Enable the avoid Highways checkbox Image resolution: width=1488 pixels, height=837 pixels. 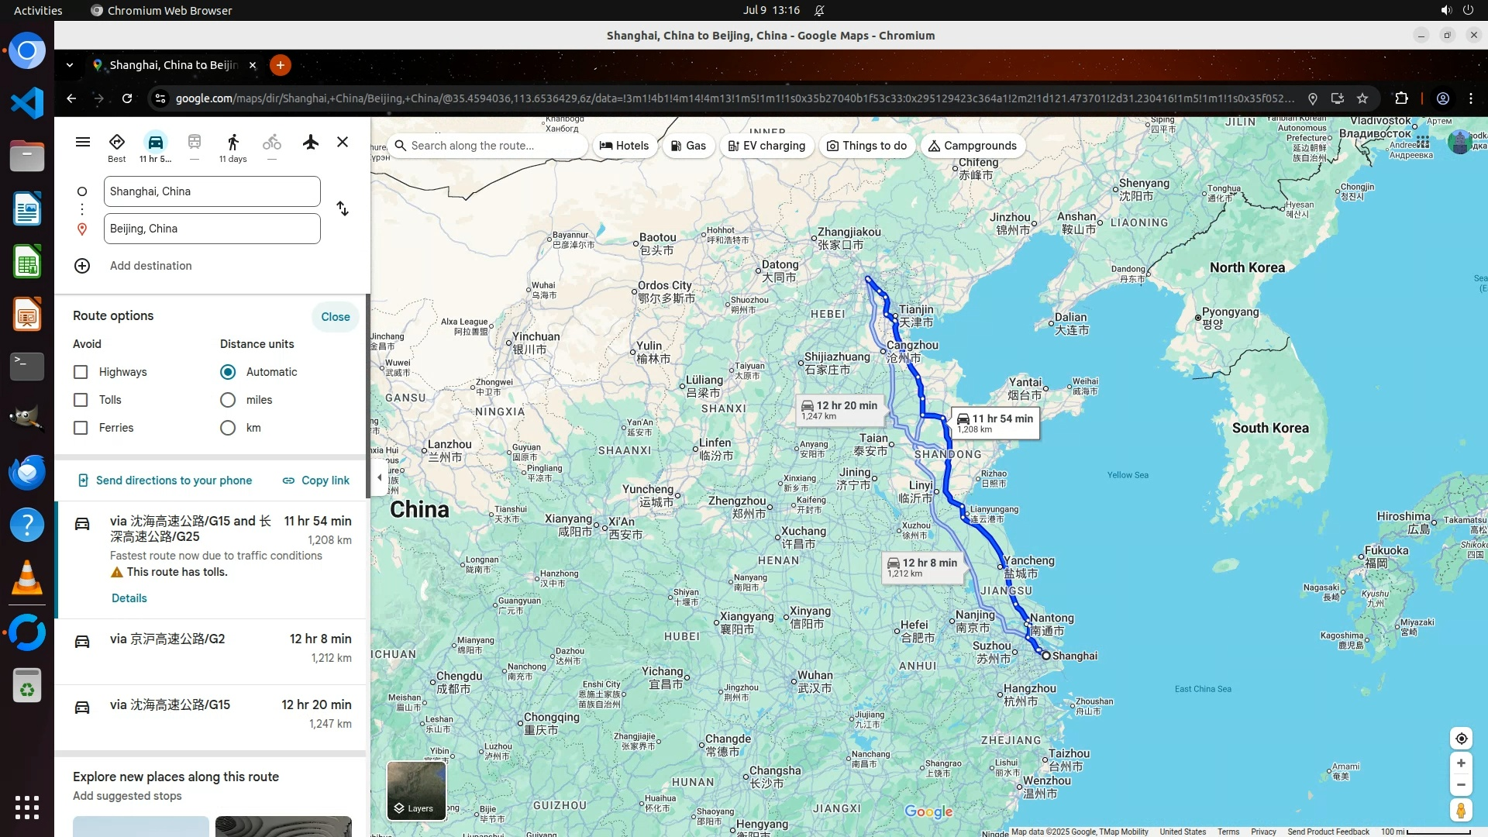pyautogui.click(x=81, y=372)
